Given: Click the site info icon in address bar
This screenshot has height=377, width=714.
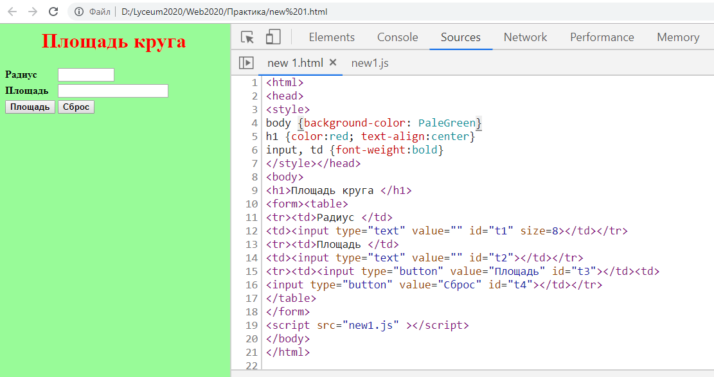Looking at the screenshot, I should click(79, 12).
